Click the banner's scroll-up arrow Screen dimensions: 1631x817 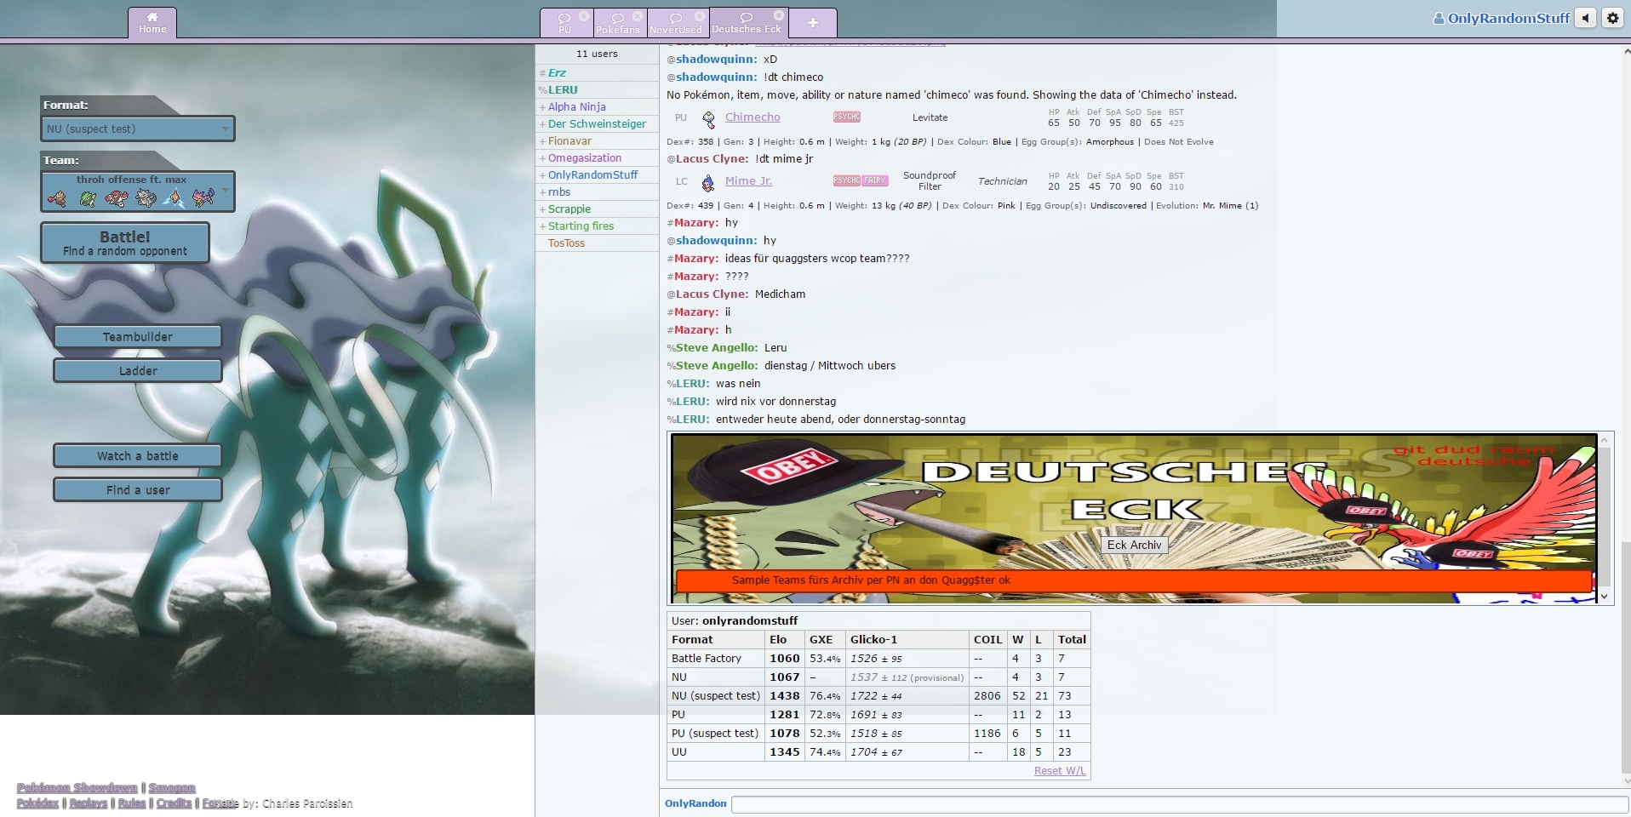tap(1605, 440)
